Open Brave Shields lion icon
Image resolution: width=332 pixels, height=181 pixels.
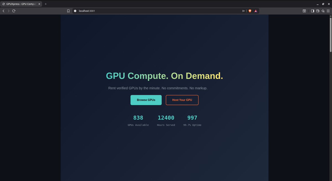pos(250,11)
